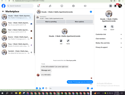Search in conversation magnifier icon
The image size is (125, 95).
[112, 27]
